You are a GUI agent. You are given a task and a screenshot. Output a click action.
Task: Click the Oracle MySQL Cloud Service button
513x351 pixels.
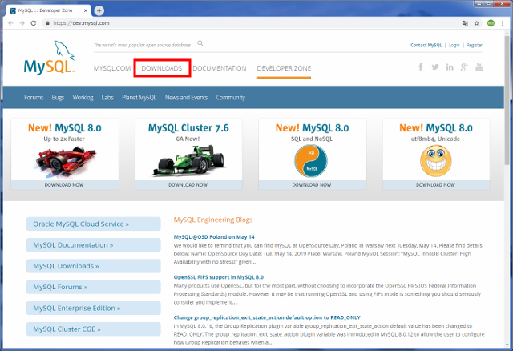click(x=93, y=224)
